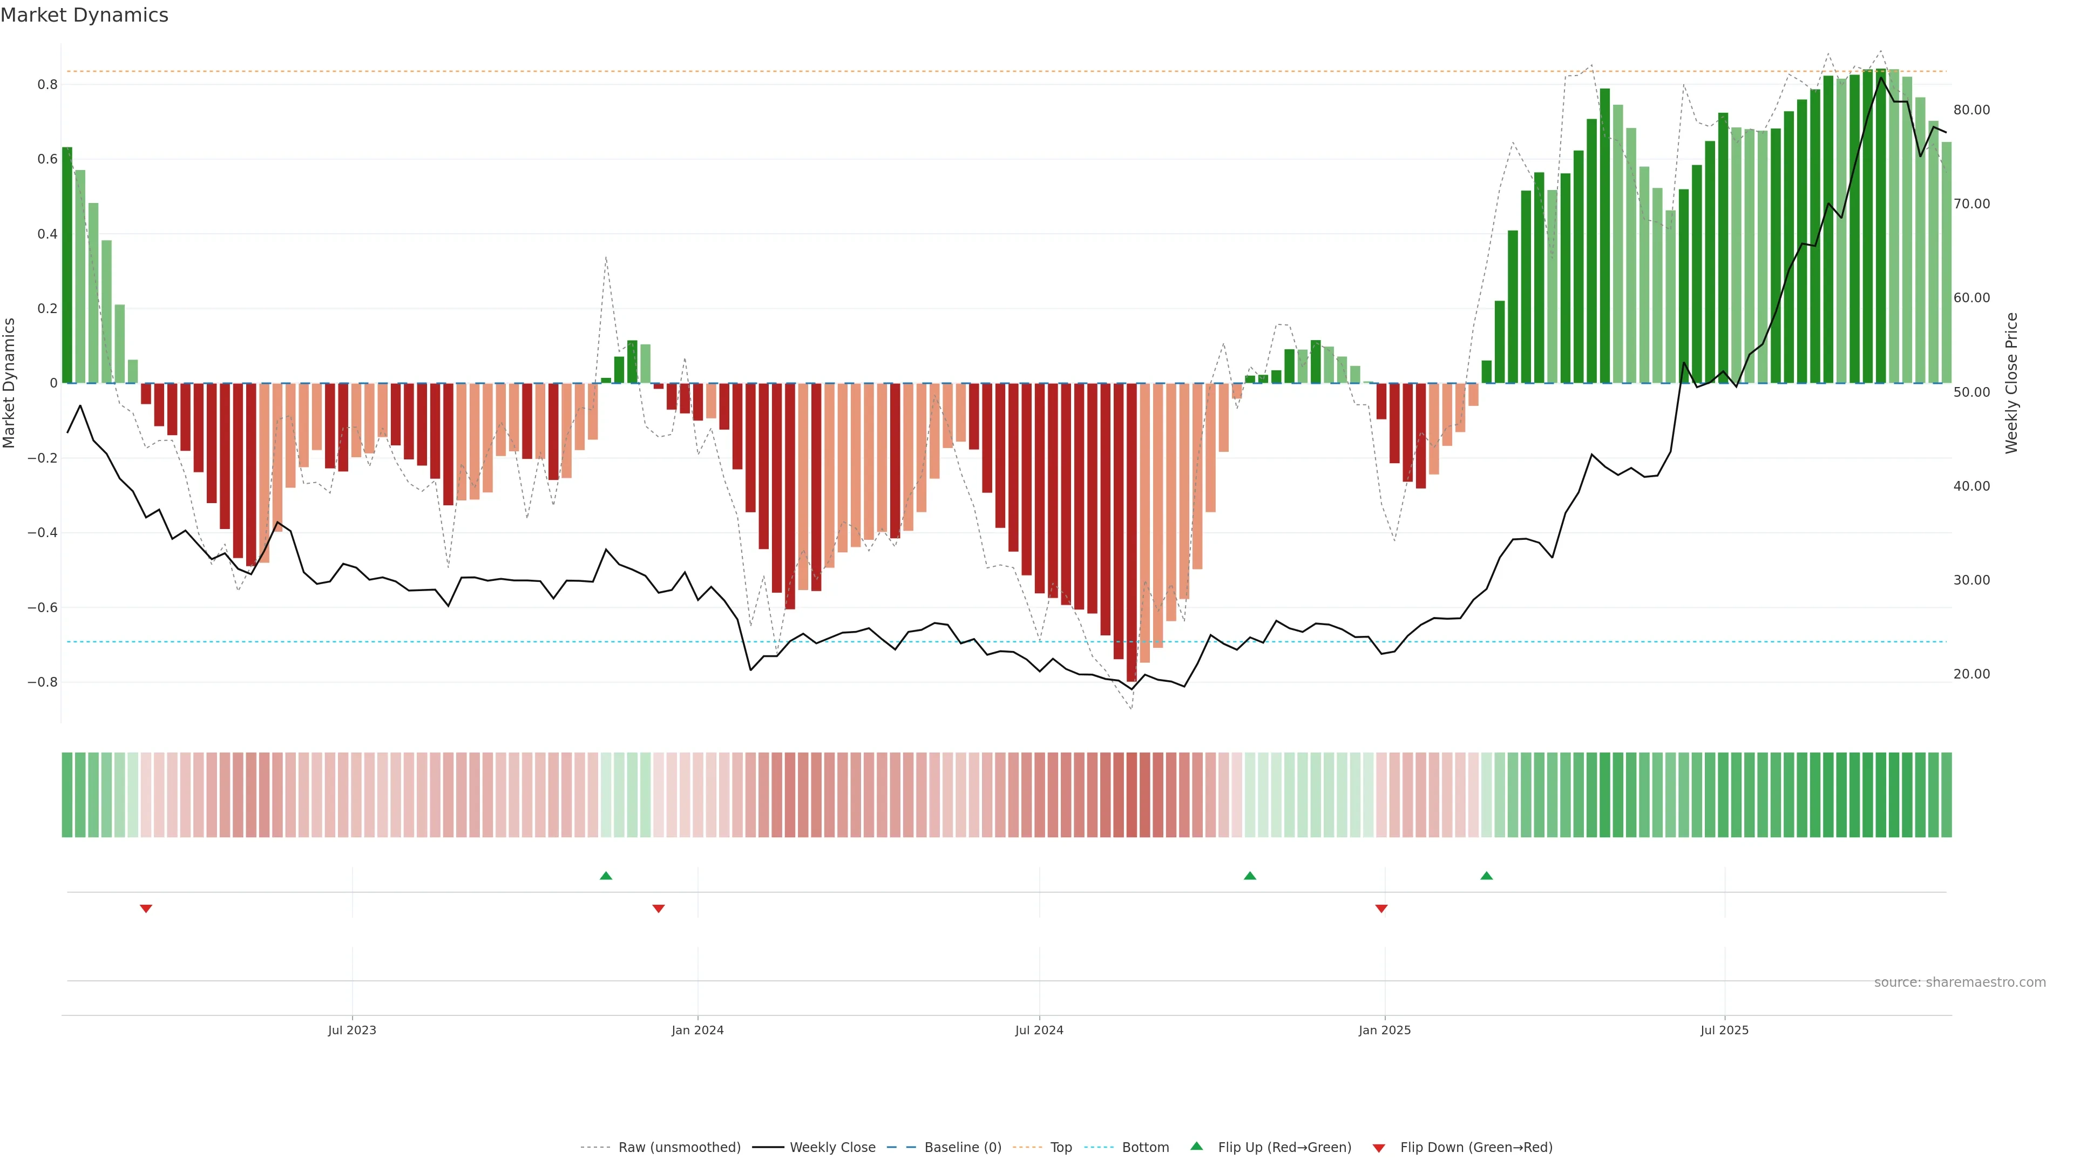Toggle the Baseline (0) legend entry

coord(963,1148)
